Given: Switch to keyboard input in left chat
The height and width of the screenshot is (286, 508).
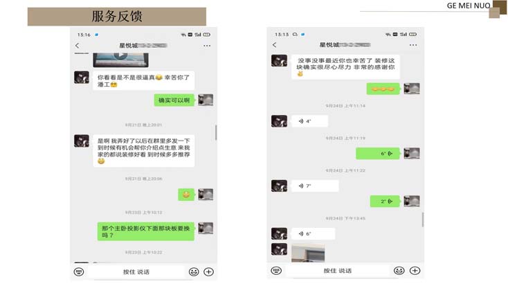Looking at the screenshot, I should pos(79,271).
